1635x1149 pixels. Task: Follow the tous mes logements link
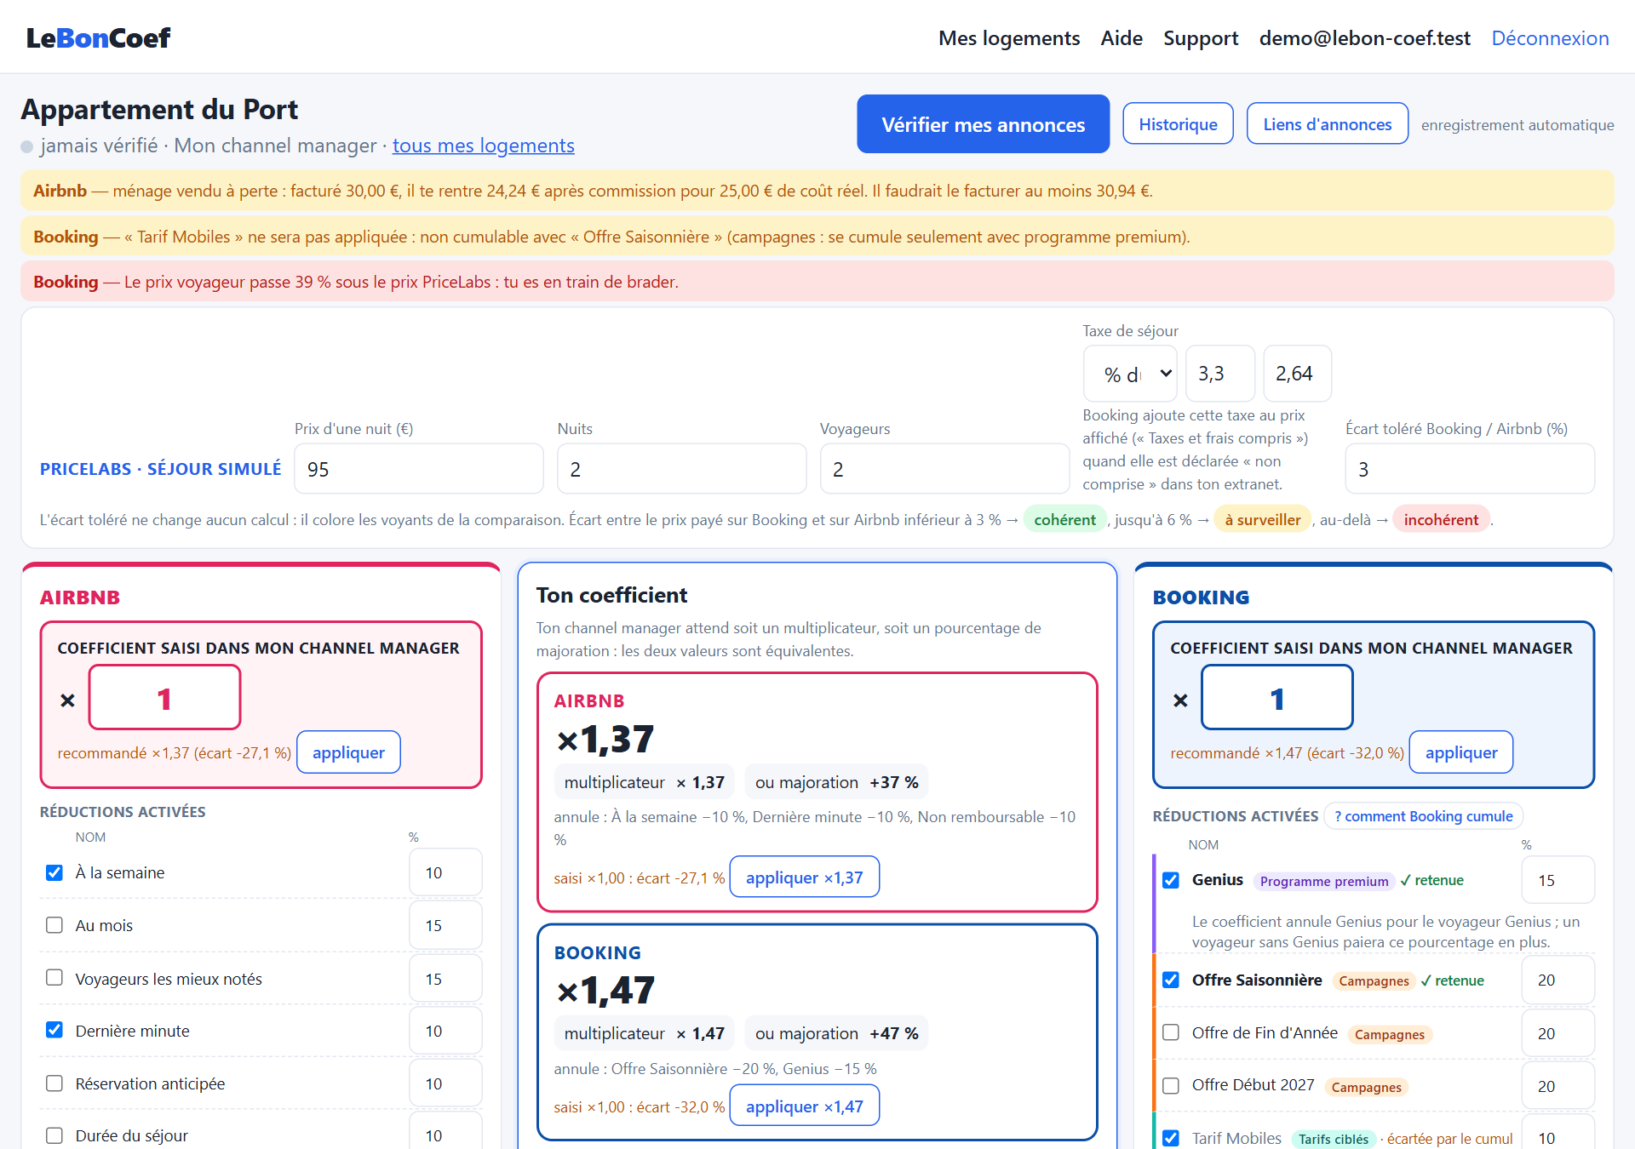tap(484, 146)
